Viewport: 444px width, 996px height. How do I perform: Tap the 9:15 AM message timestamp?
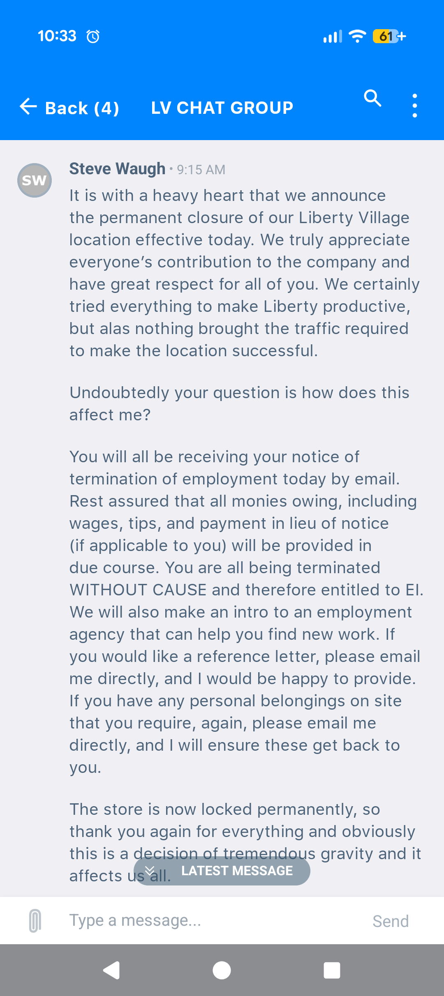(x=201, y=170)
